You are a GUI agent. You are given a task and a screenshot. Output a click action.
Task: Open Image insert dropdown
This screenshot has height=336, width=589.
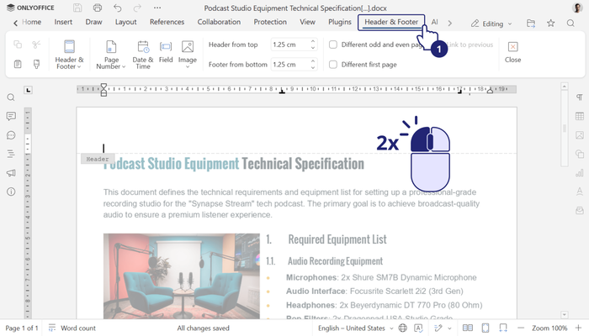tap(188, 55)
